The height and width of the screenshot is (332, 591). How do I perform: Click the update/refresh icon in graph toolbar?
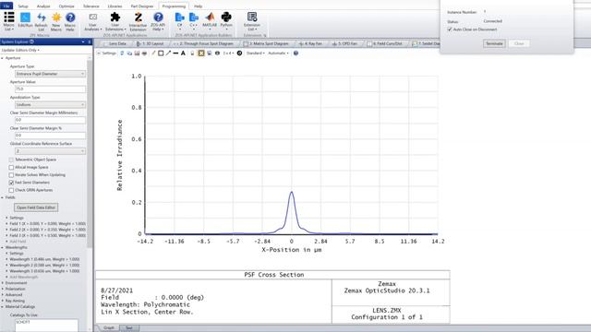(x=122, y=53)
